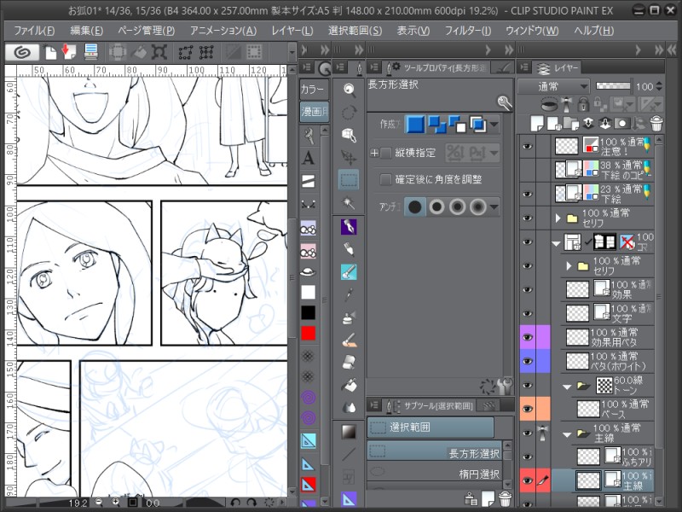Open command bar overflow dropdown
Screen dimensions: 682x512
pos(292,53)
